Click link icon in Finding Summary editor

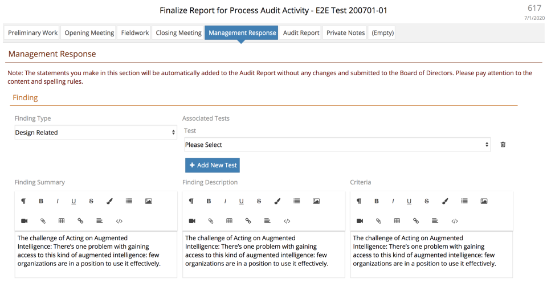tap(80, 221)
